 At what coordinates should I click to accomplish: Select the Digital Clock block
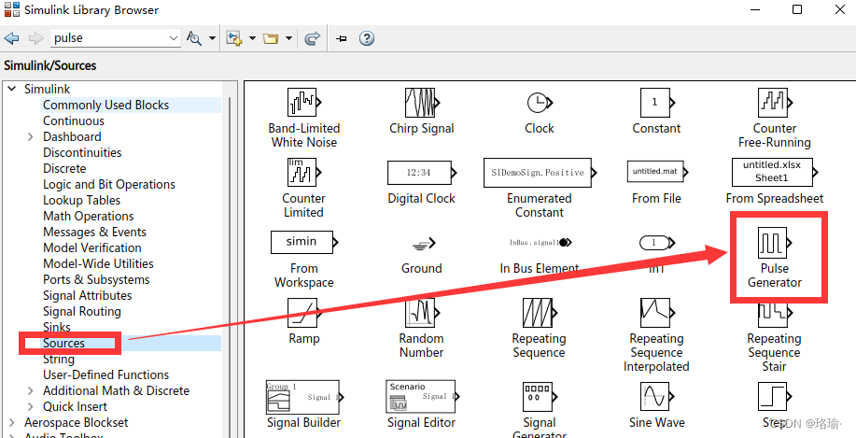click(x=422, y=173)
